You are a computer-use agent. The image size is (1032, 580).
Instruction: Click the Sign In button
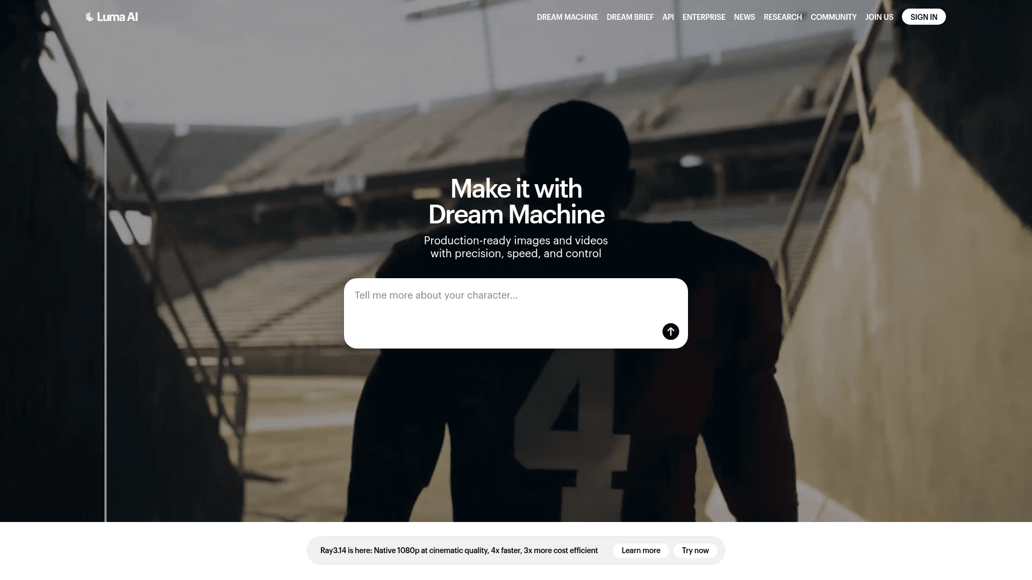(923, 17)
